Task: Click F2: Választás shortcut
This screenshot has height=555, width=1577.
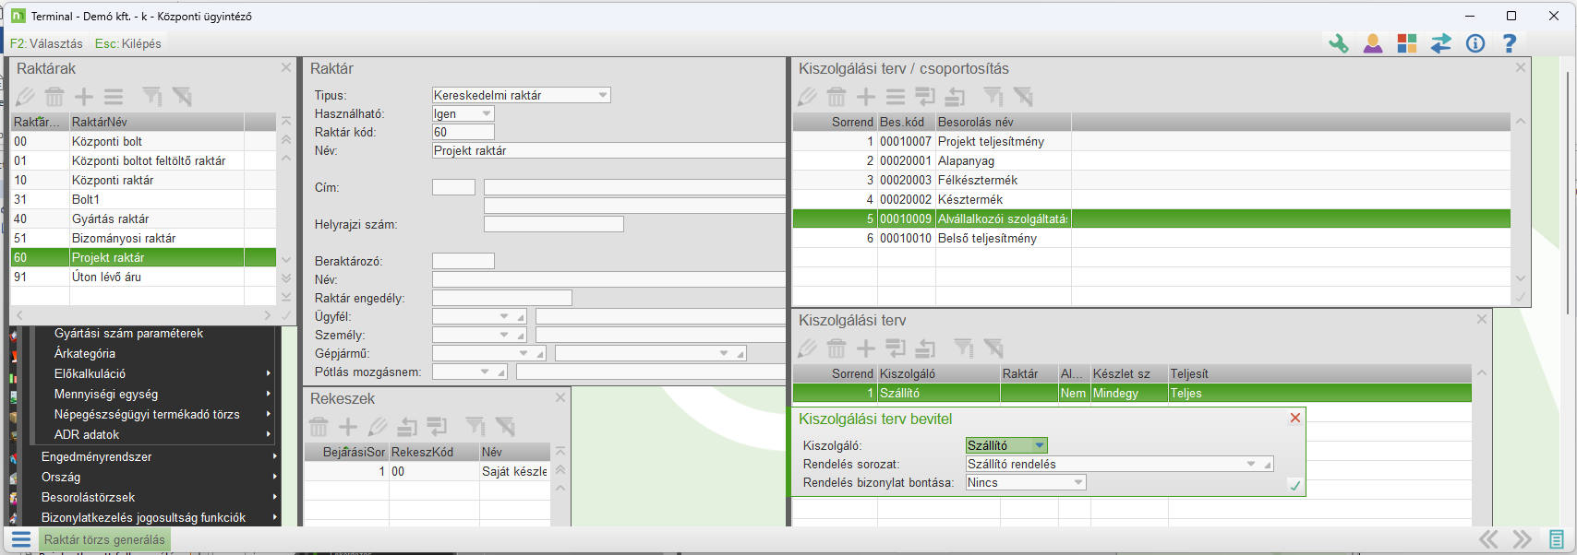Action: point(46,43)
